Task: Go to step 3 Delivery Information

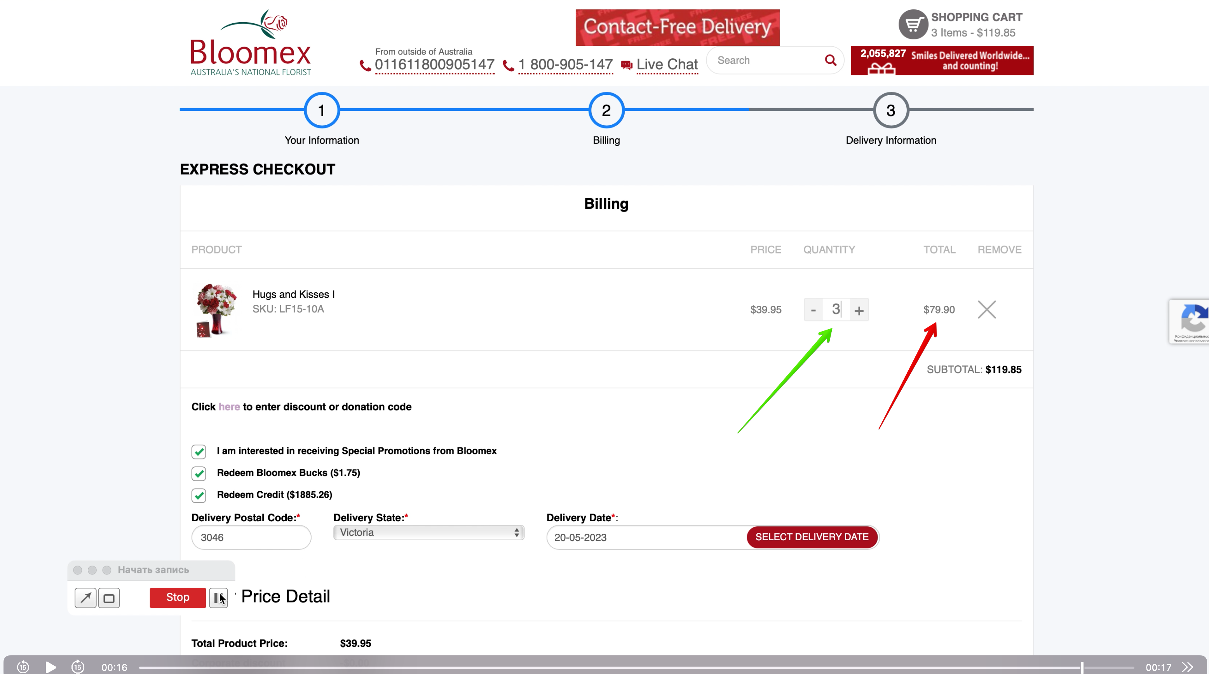Action: point(891,110)
